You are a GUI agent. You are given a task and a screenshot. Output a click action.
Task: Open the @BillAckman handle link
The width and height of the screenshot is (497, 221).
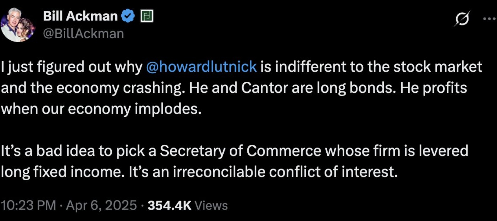click(x=83, y=34)
